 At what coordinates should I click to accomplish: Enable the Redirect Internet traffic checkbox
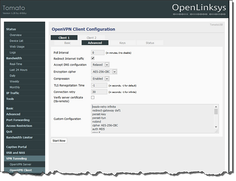coord(93,58)
